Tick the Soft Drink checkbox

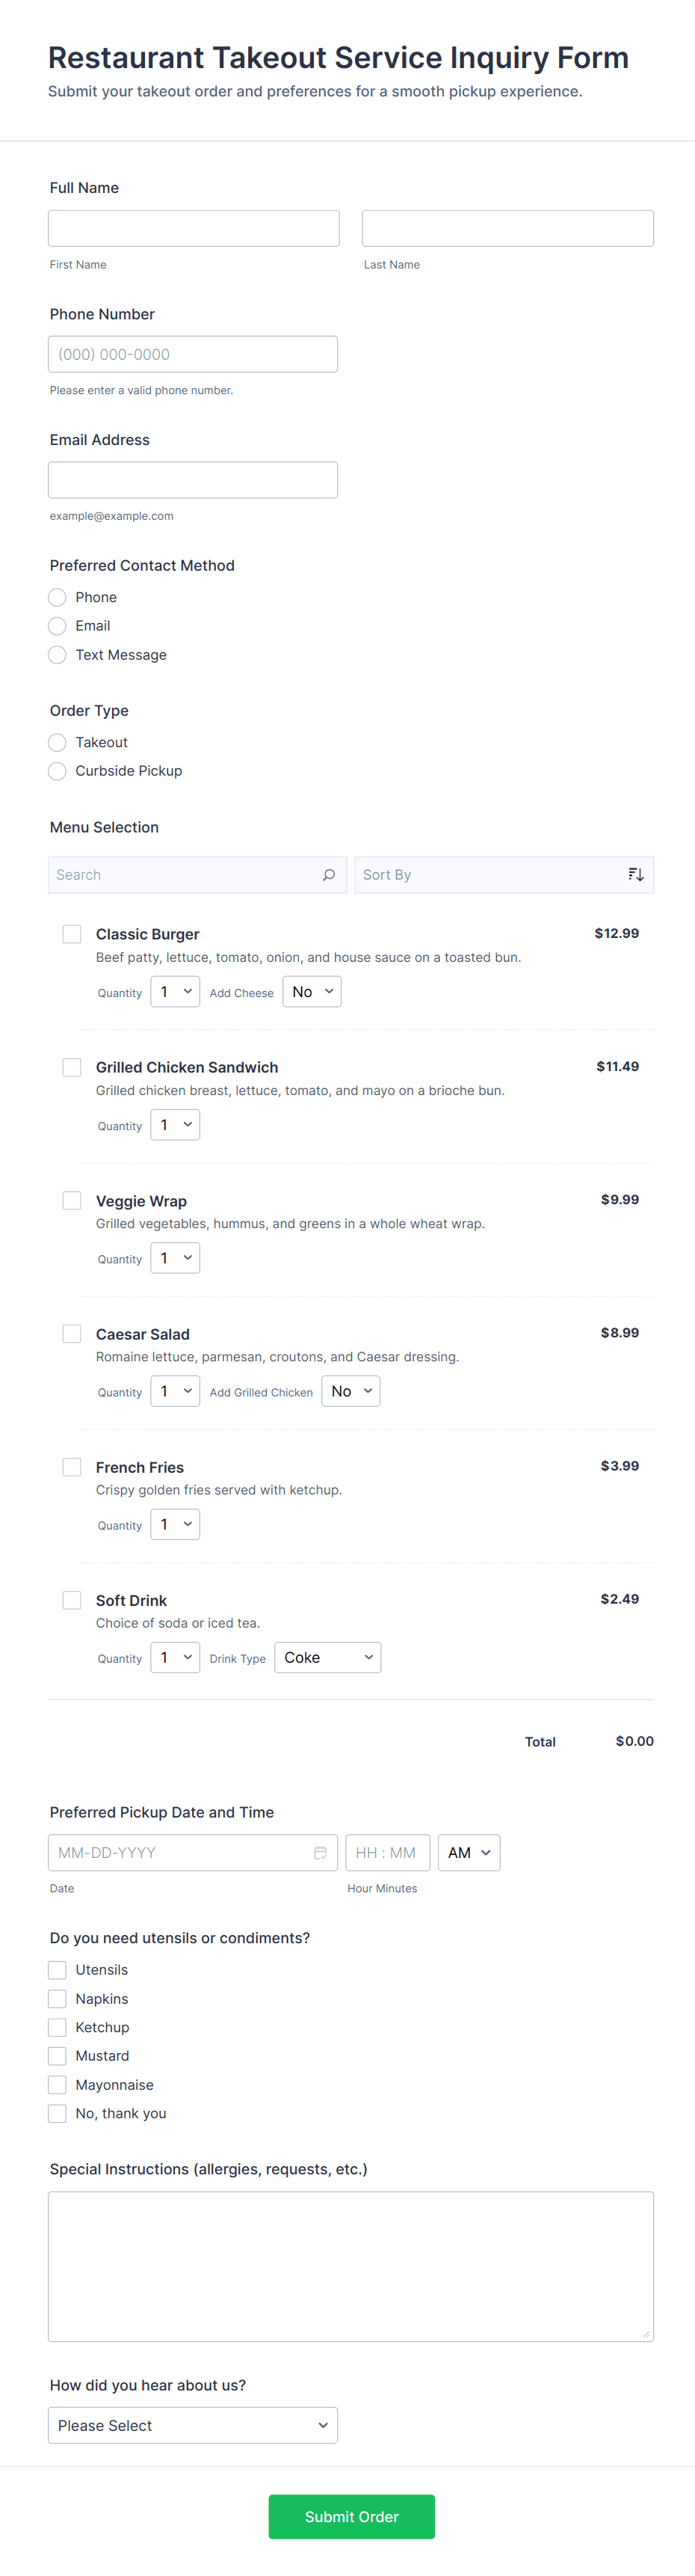72,1600
